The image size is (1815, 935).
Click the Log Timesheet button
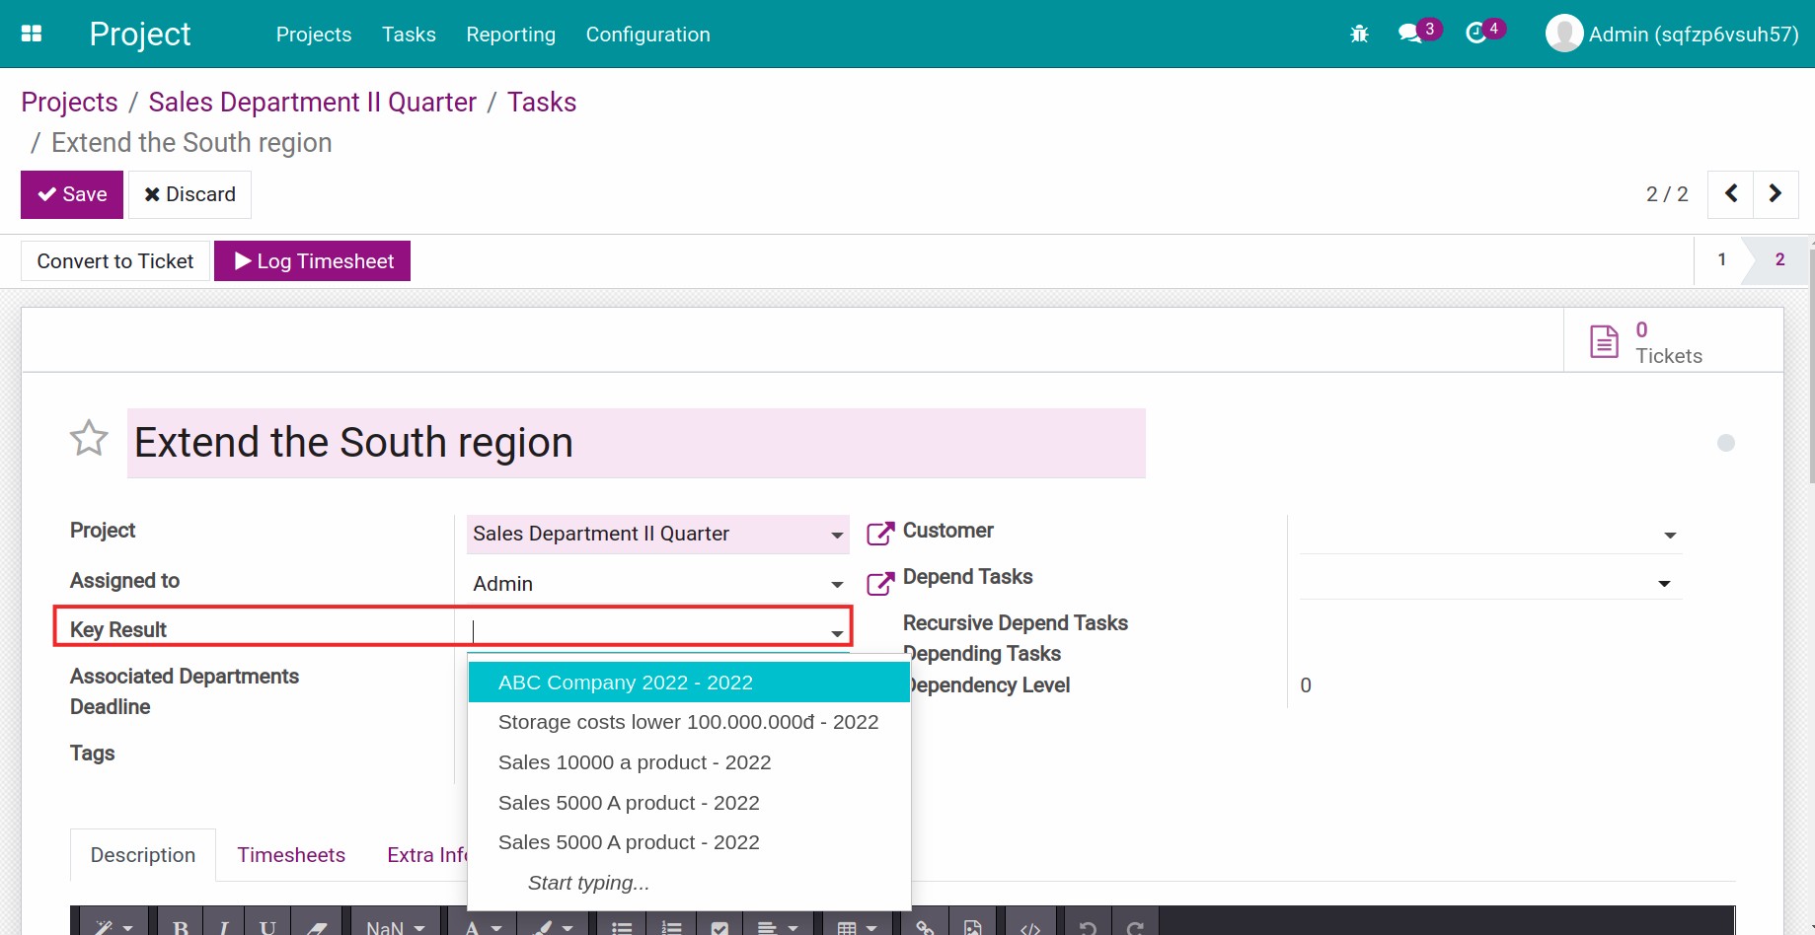312,260
